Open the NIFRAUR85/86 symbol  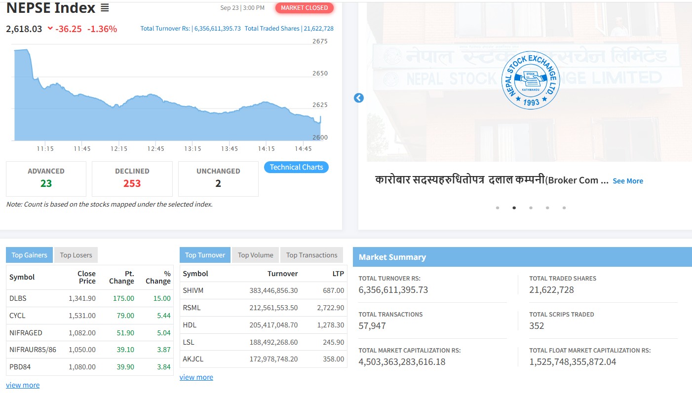pos(33,350)
